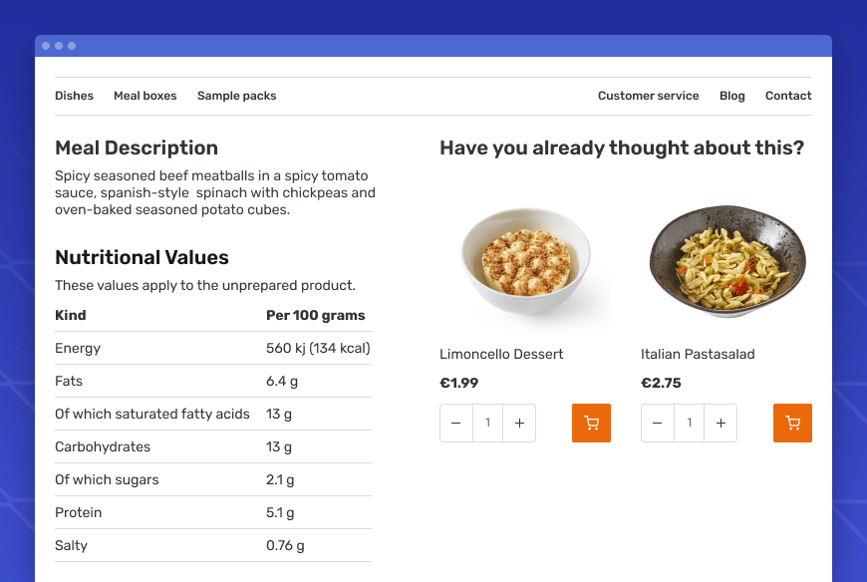
Task: Click the Italian Pastasalad quantity field
Action: (x=689, y=423)
